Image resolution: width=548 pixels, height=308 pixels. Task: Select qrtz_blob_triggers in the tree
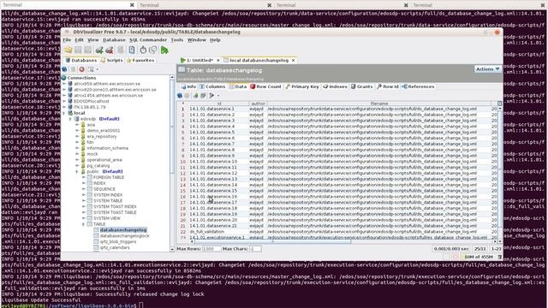(118, 241)
